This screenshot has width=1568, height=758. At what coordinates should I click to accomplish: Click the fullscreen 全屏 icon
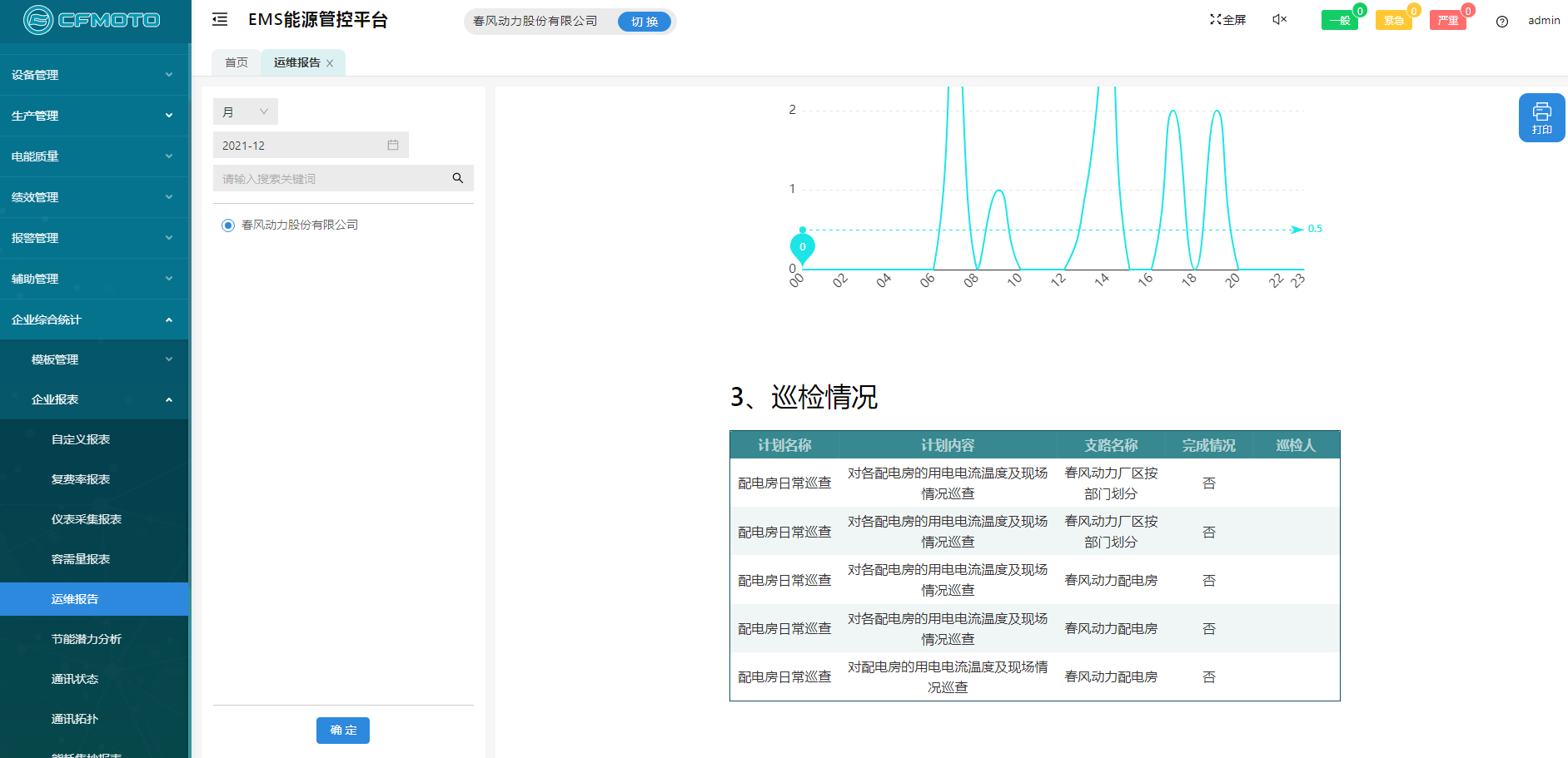coord(1227,20)
